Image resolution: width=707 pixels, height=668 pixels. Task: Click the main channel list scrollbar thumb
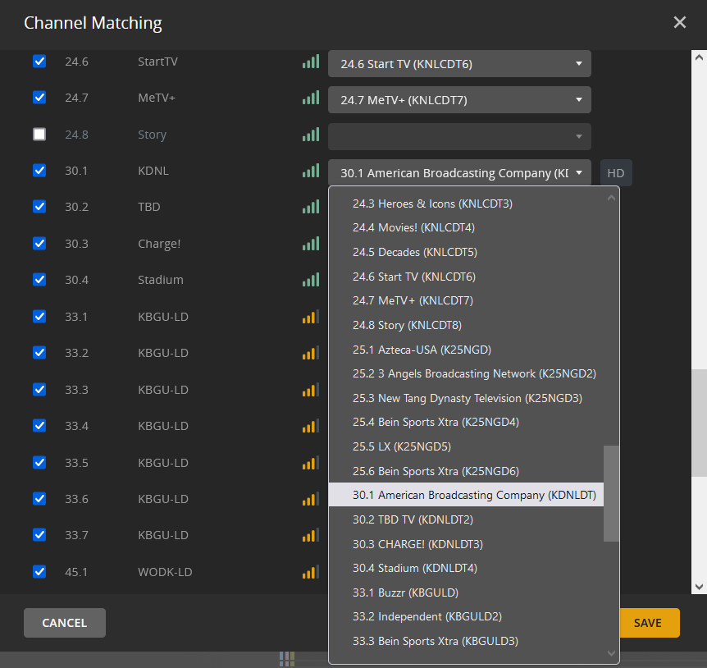699,423
